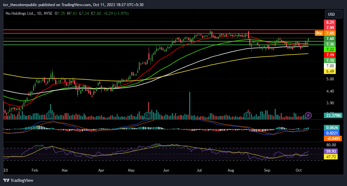This screenshot has height=186, width=347.
Task: Select the 7.19 red moving average label
Action: click(330, 55)
